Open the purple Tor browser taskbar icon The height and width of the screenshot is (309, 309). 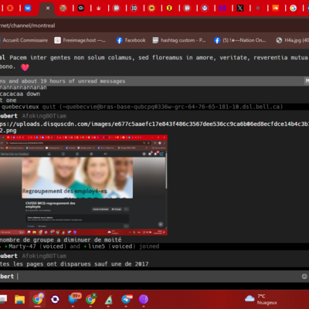144,299
